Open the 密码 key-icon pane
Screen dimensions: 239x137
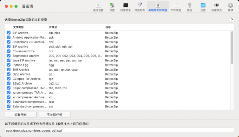189,7
